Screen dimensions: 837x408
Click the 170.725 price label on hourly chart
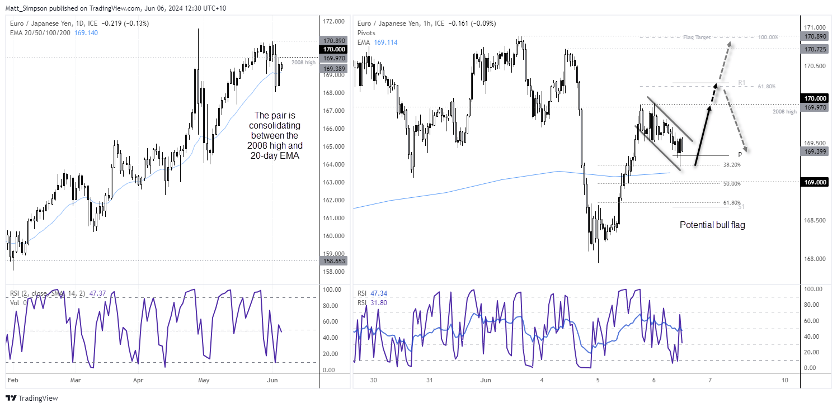815,50
